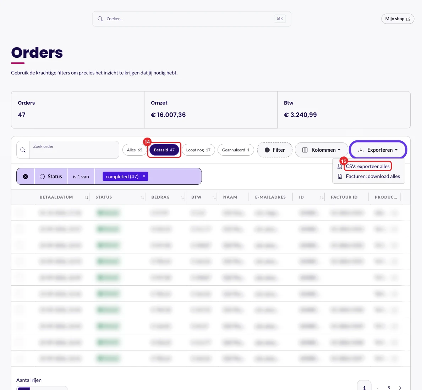
Task: Collapse the Exporteren dropdown menu
Action: pyautogui.click(x=378, y=150)
